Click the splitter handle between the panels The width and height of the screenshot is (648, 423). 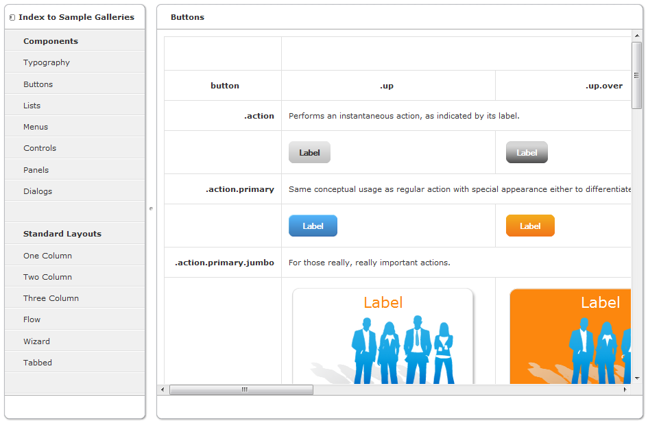point(152,208)
